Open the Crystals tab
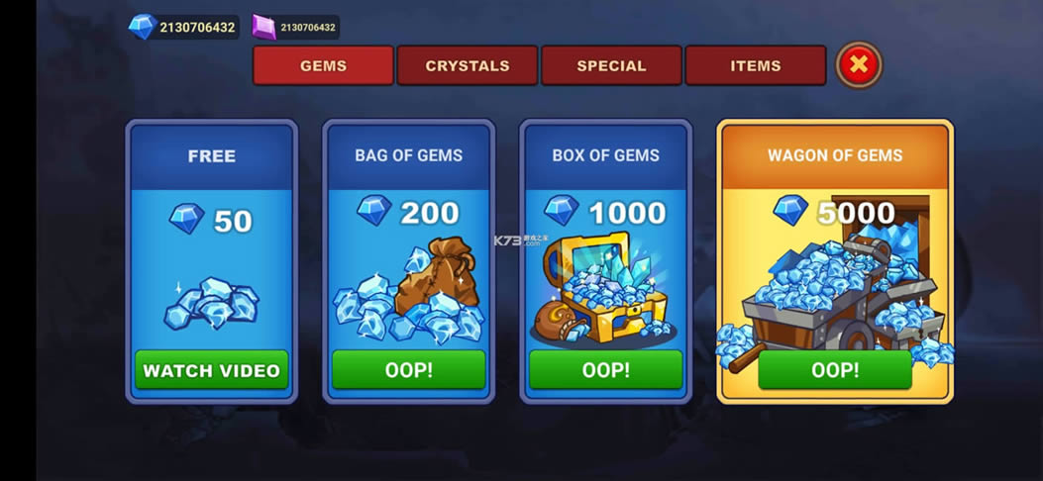 coord(467,65)
